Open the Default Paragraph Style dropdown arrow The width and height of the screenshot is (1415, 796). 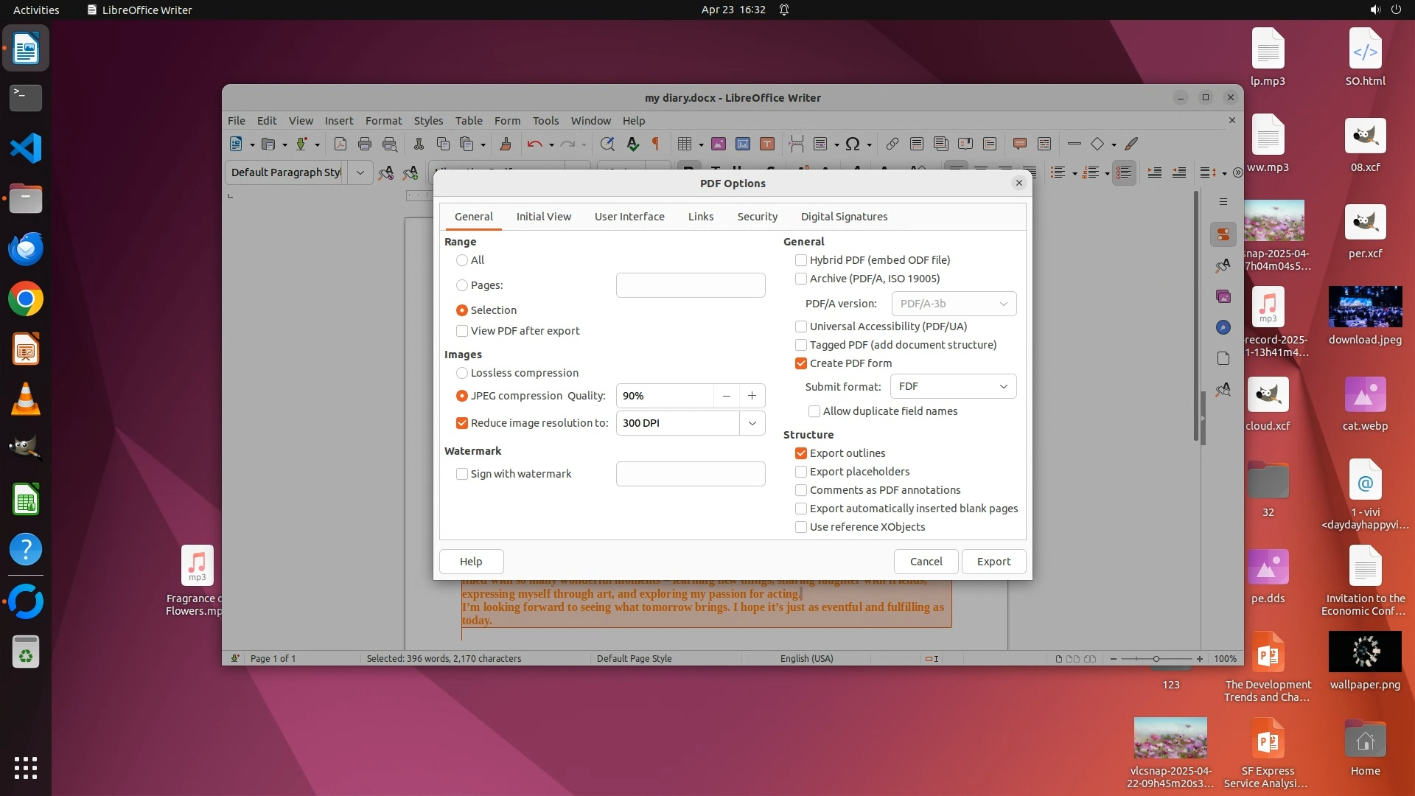[360, 172]
